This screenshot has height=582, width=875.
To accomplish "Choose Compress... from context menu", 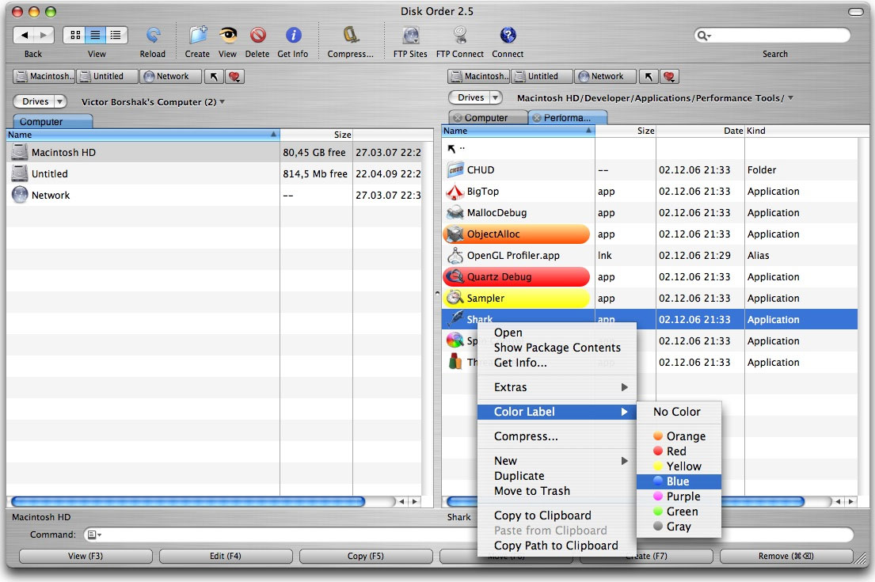I will pos(557,436).
